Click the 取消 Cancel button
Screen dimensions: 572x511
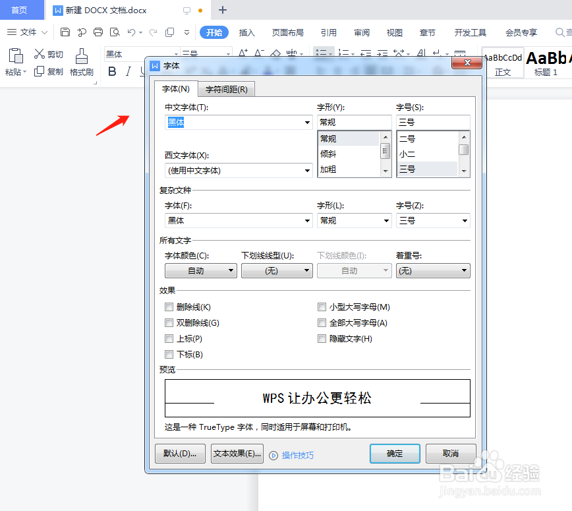451,454
